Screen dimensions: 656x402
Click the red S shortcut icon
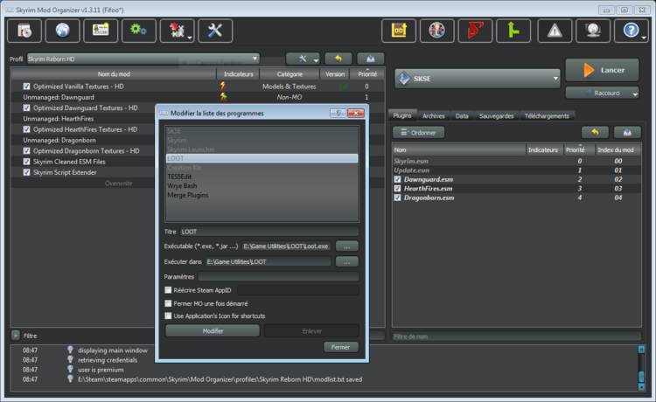[x=475, y=31]
